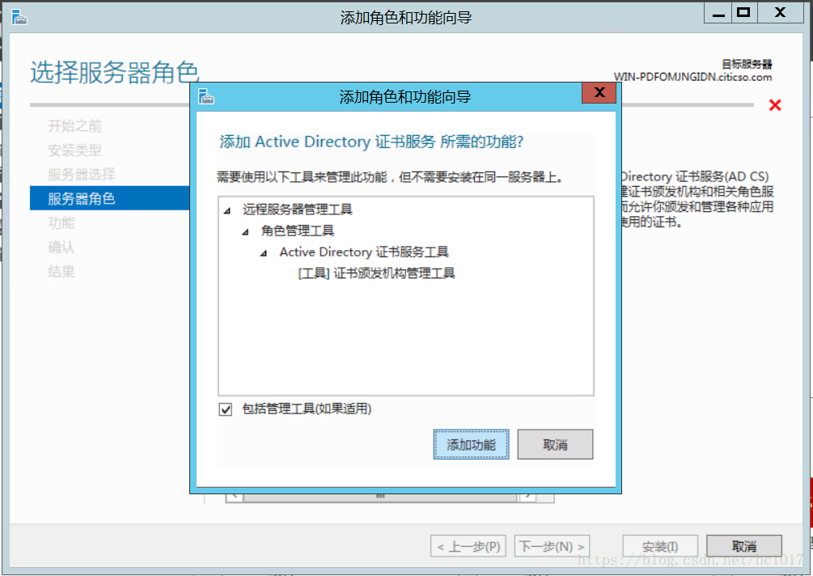Click 取消 in the inner dialog
This screenshot has width=813, height=576.
555,444
